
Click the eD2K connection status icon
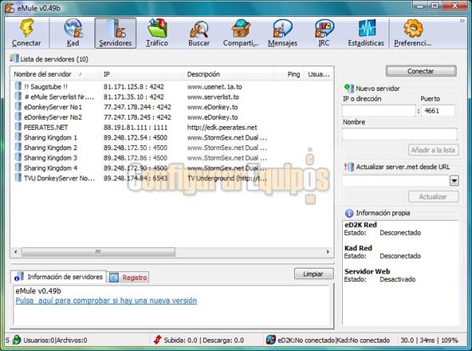point(270,340)
